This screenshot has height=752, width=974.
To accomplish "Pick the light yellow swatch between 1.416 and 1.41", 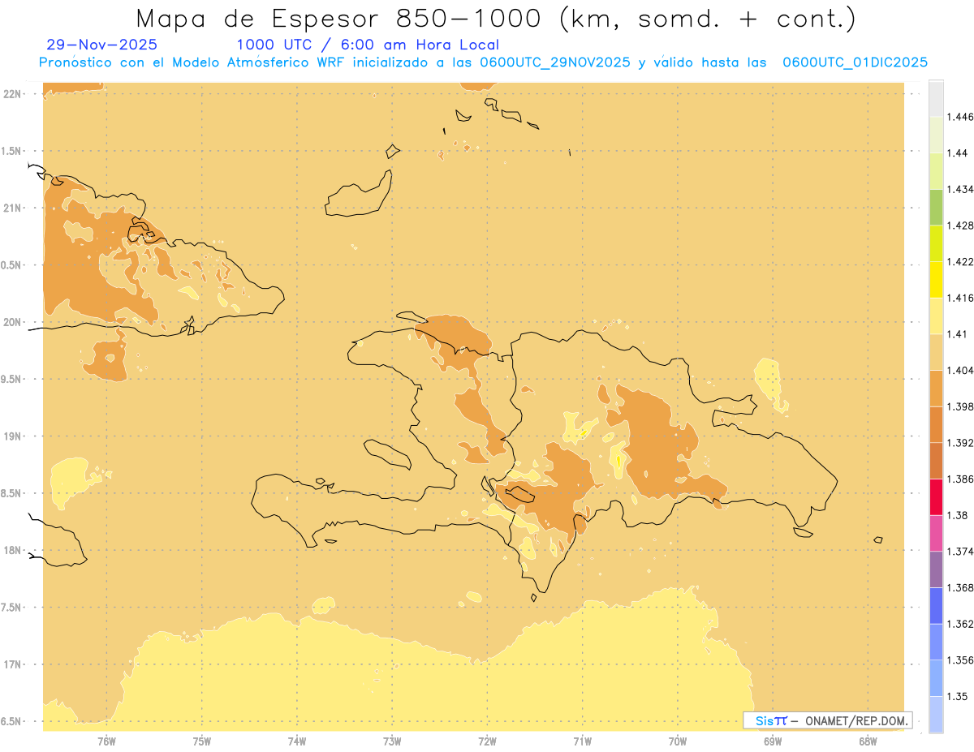I will 936,316.
